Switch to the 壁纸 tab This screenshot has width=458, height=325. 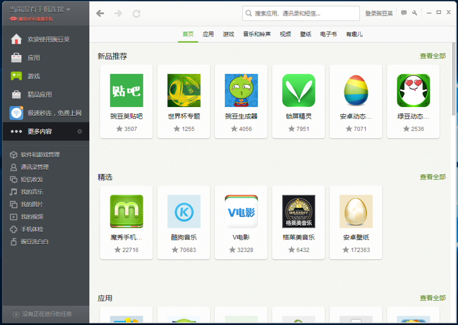click(305, 34)
